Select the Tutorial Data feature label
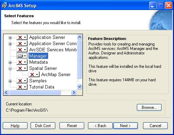Viewport: 174px width, 135px height. click(x=42, y=87)
